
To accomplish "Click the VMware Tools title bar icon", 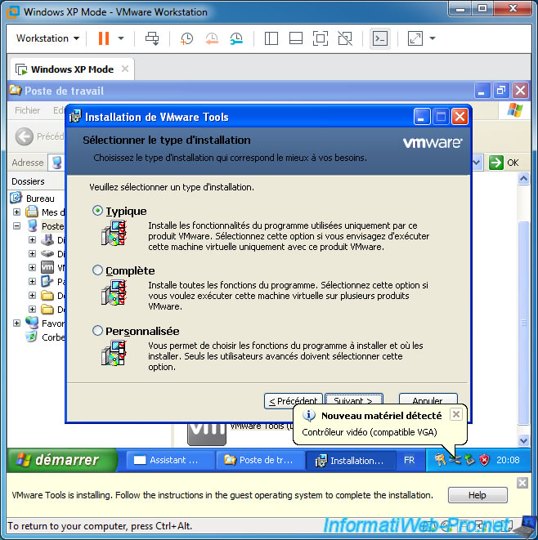I will point(75,117).
